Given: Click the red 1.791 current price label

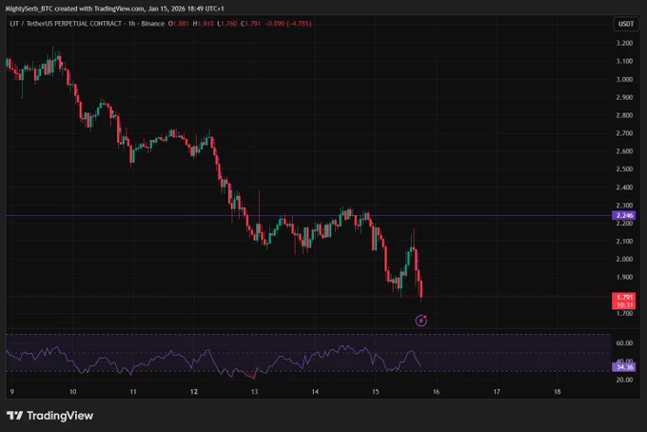Looking at the screenshot, I should pos(624,301).
